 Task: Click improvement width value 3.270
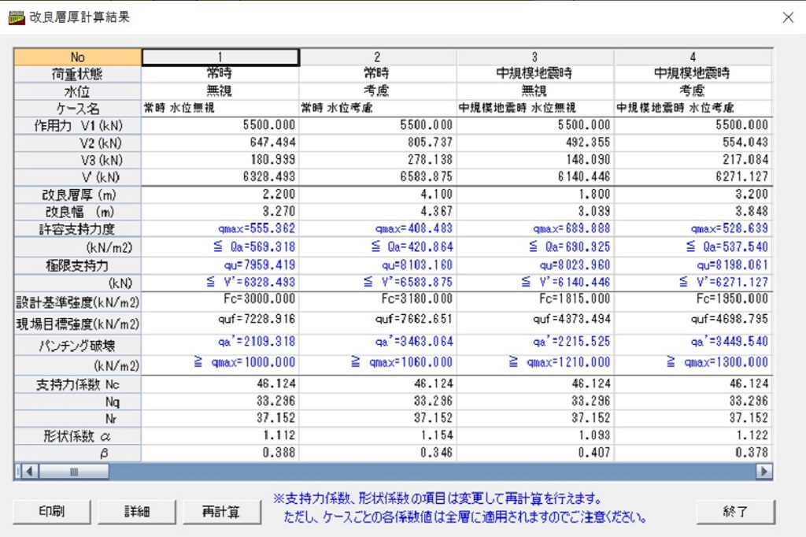[220, 211]
